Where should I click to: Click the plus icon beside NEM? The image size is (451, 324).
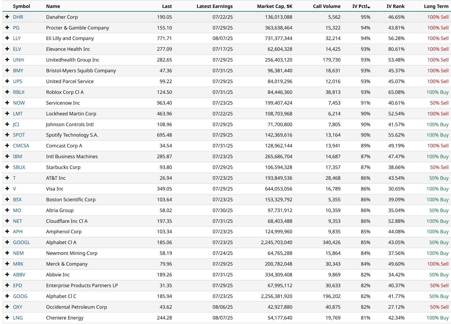[7, 253]
